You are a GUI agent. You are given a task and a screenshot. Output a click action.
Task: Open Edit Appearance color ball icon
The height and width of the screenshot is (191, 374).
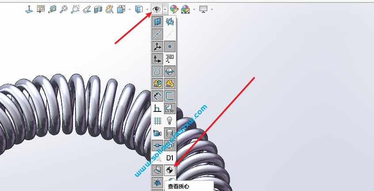click(174, 10)
